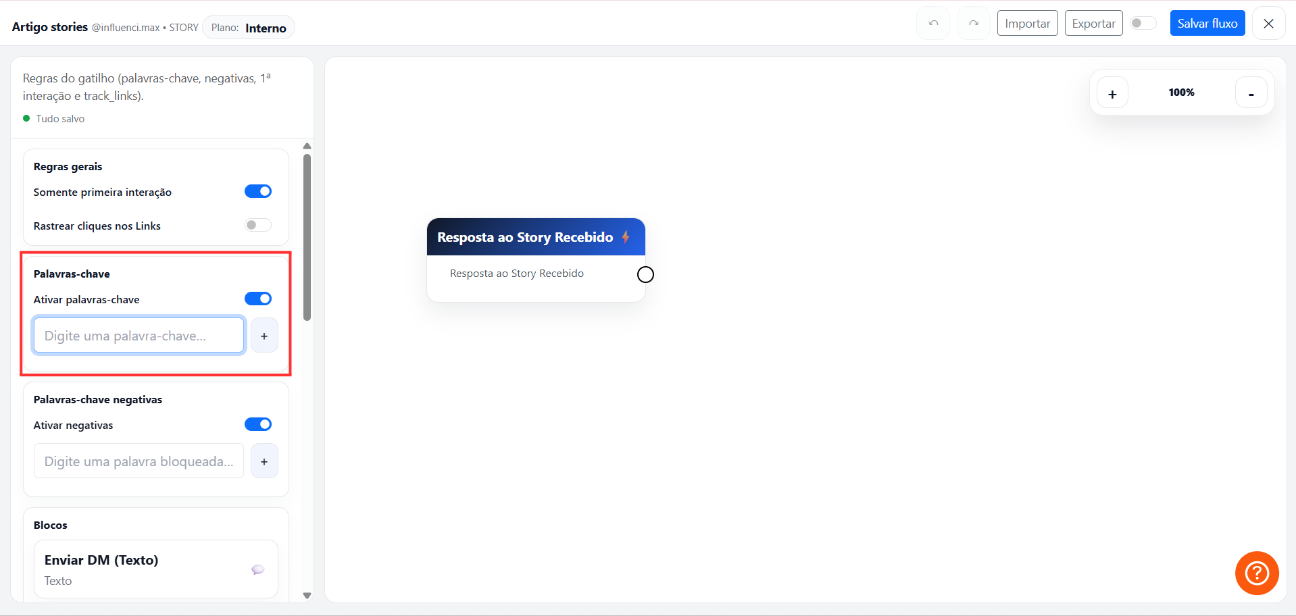Screen dimensions: 1296x616
Task: Click the Palavras-chave negativas heading
Action: tap(98, 400)
